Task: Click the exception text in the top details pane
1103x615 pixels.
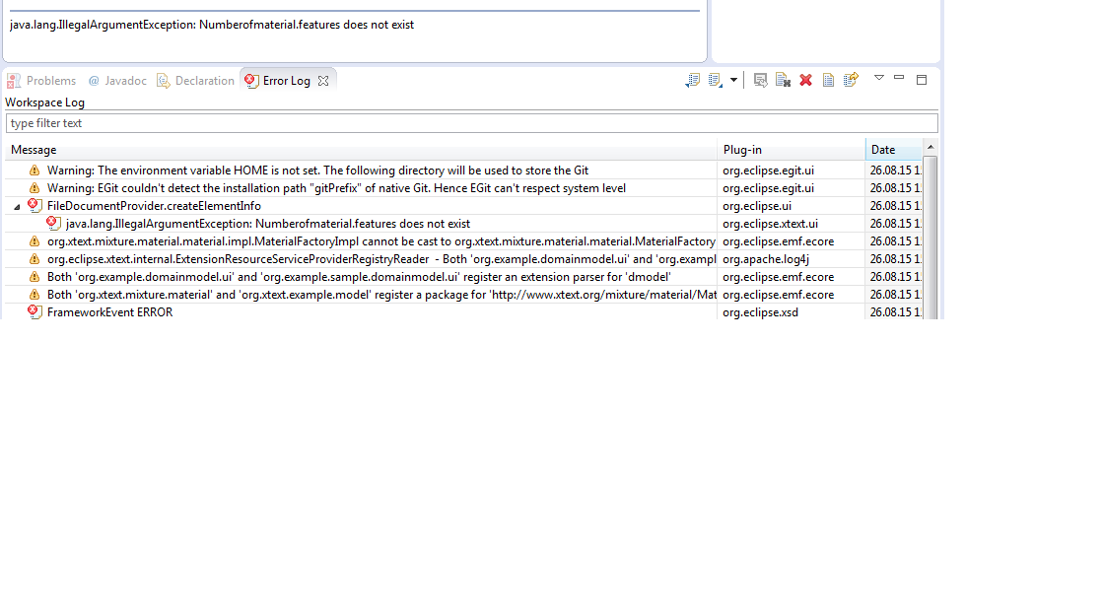Action: click(212, 25)
